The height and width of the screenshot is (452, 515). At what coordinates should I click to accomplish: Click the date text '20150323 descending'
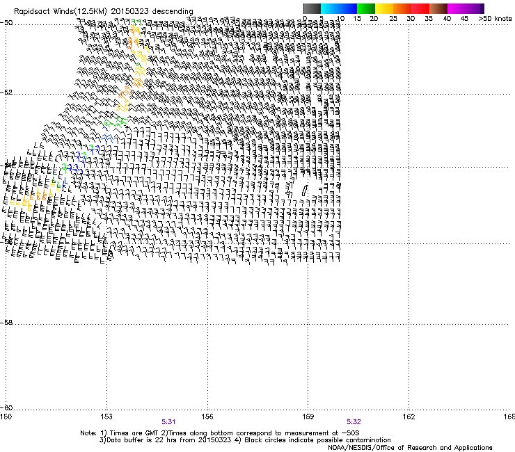152,12
